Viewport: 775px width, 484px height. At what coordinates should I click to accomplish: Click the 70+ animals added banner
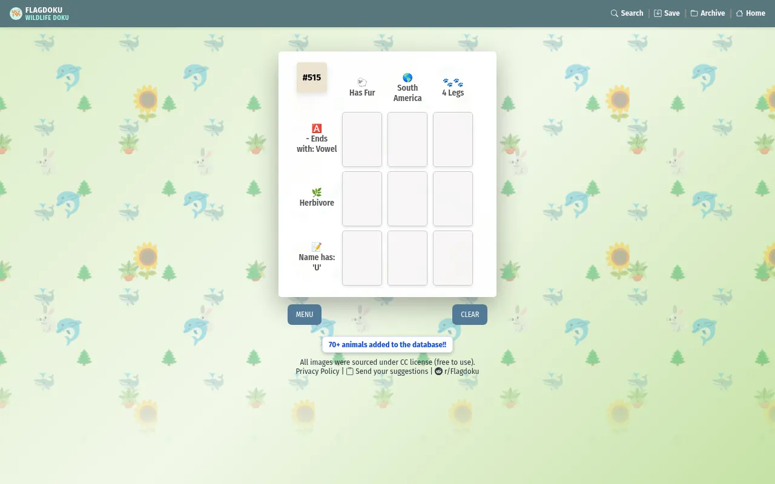[x=387, y=345]
